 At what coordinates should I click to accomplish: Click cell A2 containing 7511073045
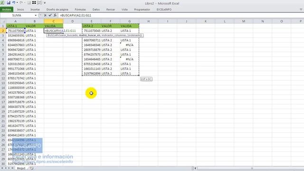pos(16,30)
